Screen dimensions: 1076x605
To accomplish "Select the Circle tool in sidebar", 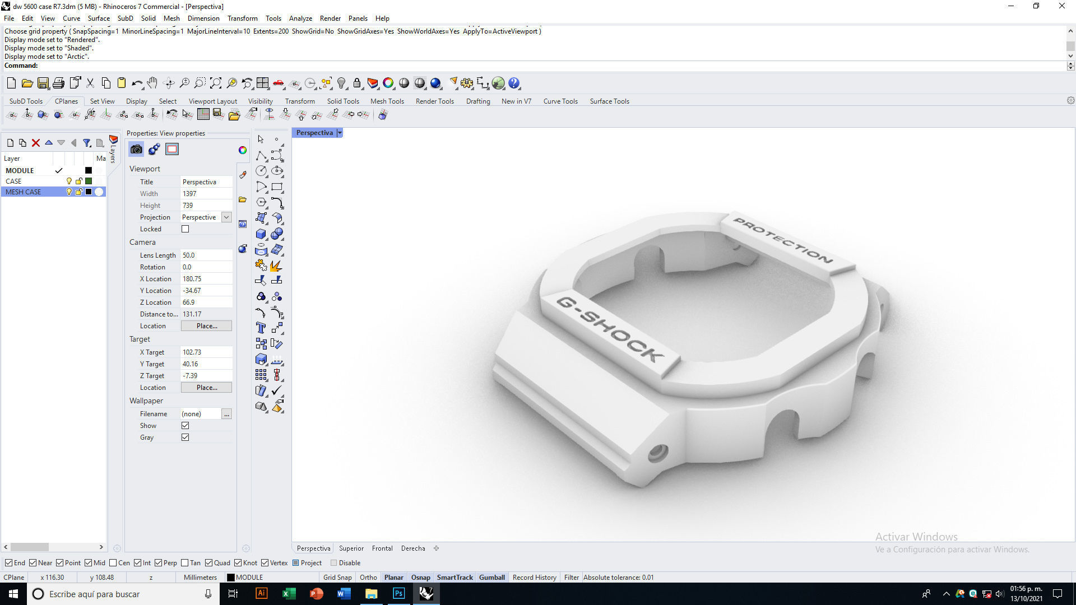I will point(261,171).
